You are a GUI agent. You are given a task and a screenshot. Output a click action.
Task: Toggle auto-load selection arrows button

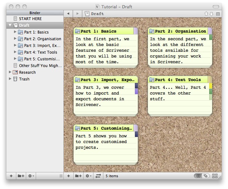point(98,176)
